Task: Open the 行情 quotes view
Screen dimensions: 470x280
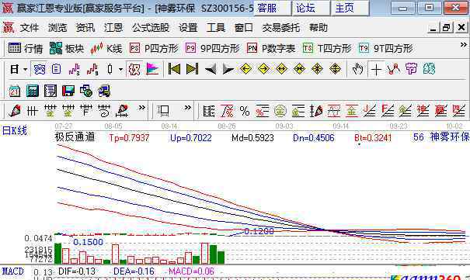Action: point(26,48)
